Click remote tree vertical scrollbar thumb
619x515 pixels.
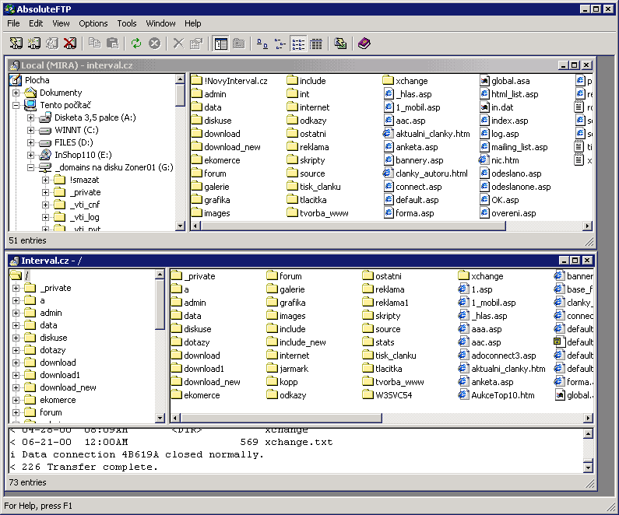pos(160,304)
